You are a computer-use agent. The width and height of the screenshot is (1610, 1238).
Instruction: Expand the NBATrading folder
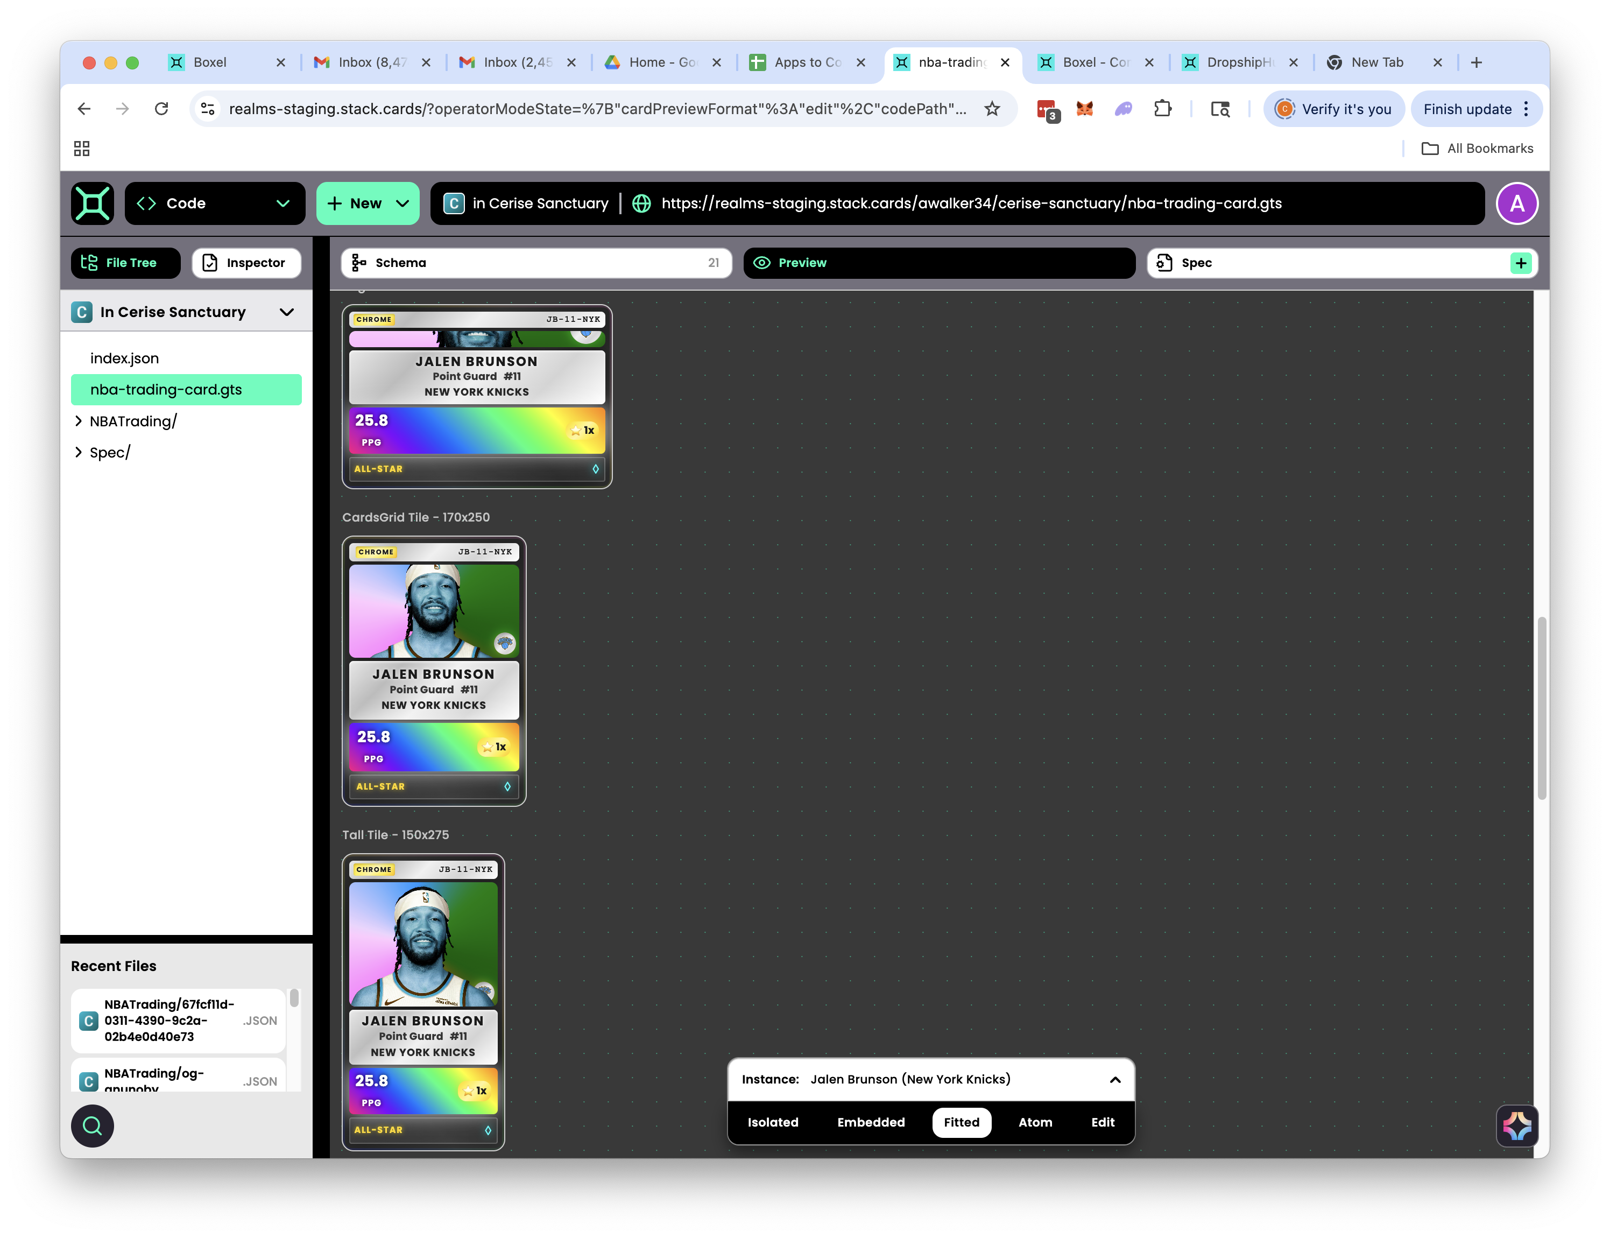pyautogui.click(x=78, y=421)
